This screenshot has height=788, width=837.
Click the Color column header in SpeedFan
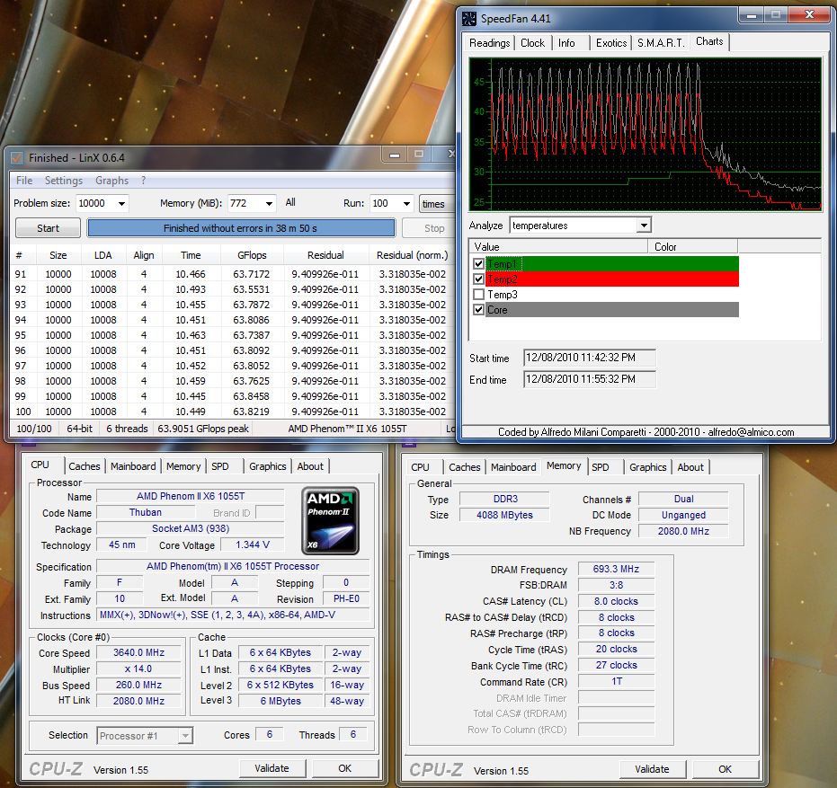693,247
